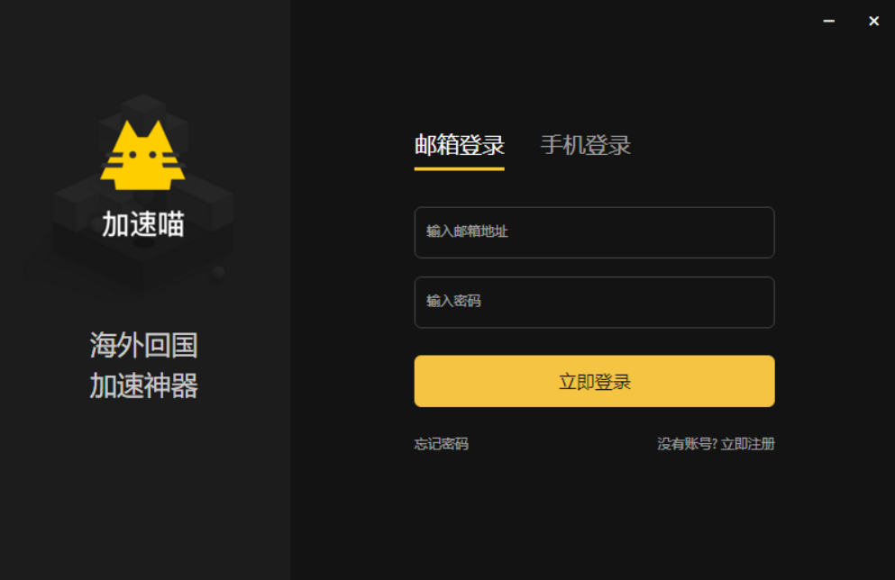Click the yellow underline beneath 邮箱登录

click(x=460, y=168)
